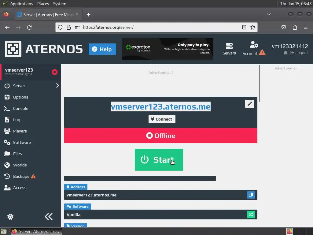This screenshot has width=313, height=235.
Task: Open the Firefox hamburger menu
Action: click(306, 27)
